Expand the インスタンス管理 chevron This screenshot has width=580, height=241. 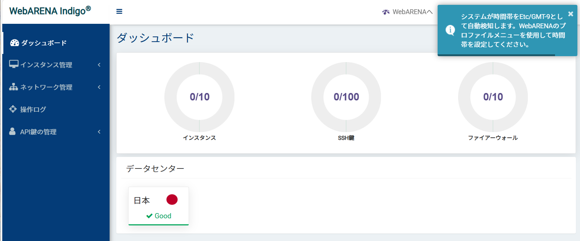point(99,65)
